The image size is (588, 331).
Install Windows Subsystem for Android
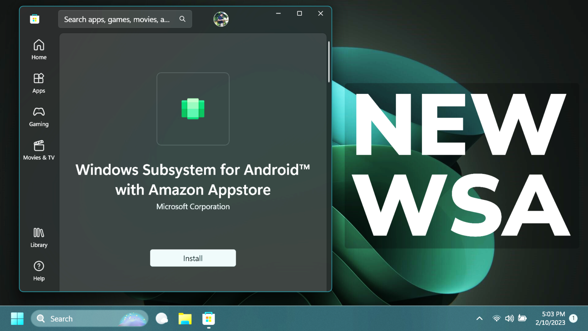pos(193,258)
